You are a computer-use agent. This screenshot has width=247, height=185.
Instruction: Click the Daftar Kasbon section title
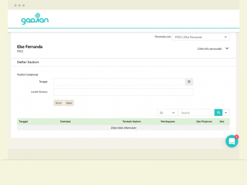click(x=28, y=62)
